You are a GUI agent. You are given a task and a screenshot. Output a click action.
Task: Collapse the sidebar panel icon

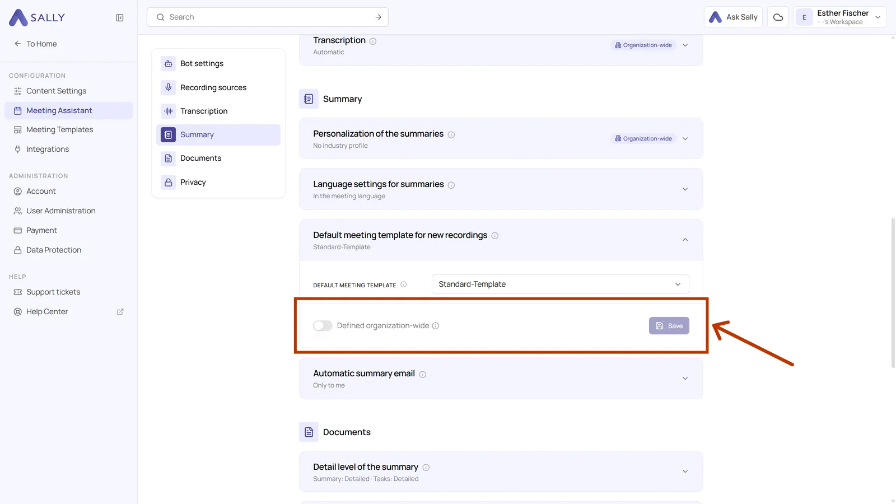120,18
